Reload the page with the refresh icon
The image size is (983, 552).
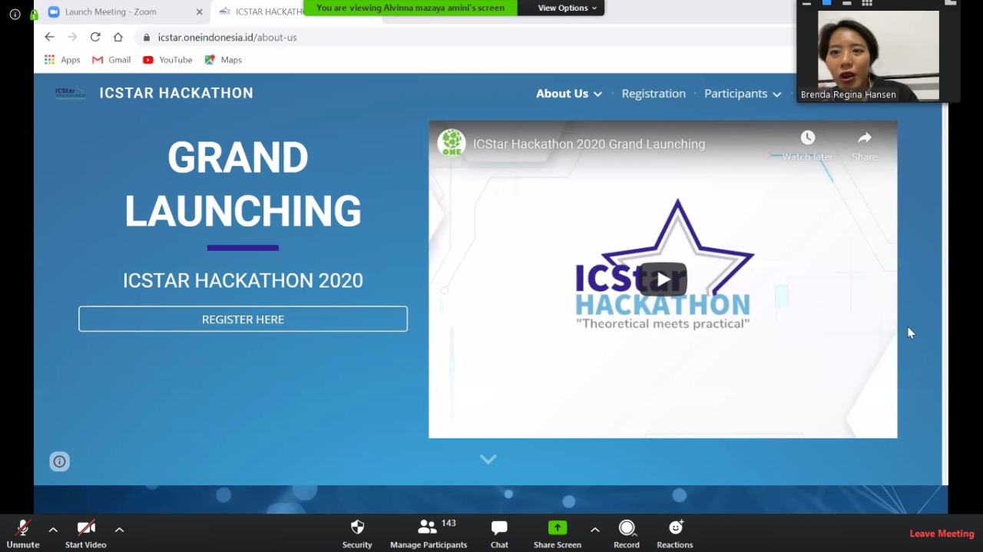[x=95, y=37]
